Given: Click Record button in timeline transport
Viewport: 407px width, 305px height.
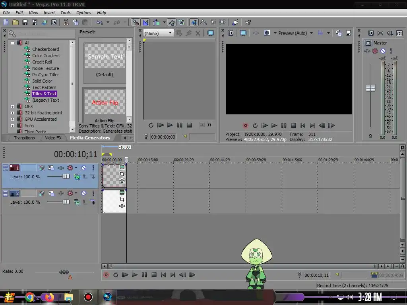Looking at the screenshot, I should coord(106,275).
